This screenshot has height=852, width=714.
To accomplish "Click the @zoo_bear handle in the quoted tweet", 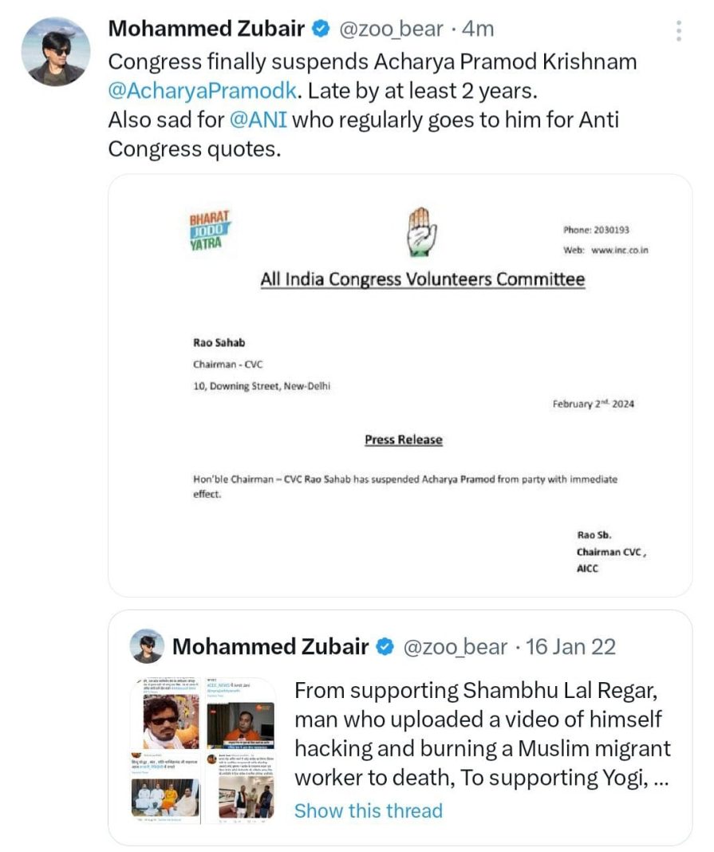I will [x=456, y=646].
